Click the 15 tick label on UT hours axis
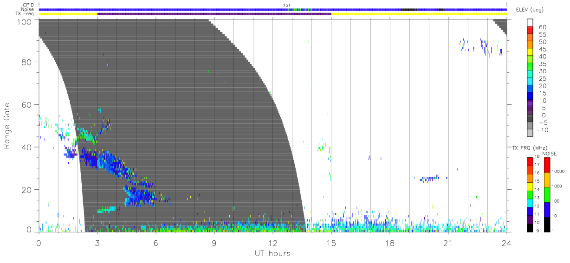The height and width of the screenshot is (263, 570). (331, 243)
